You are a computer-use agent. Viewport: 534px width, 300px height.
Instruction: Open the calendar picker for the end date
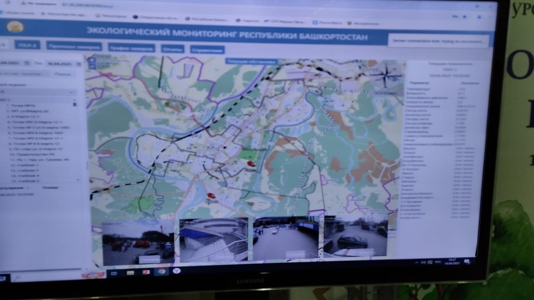79,64
